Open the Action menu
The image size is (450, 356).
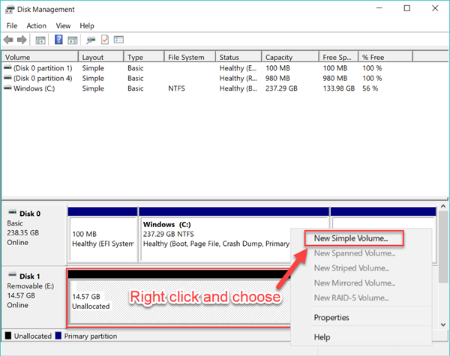(x=36, y=25)
